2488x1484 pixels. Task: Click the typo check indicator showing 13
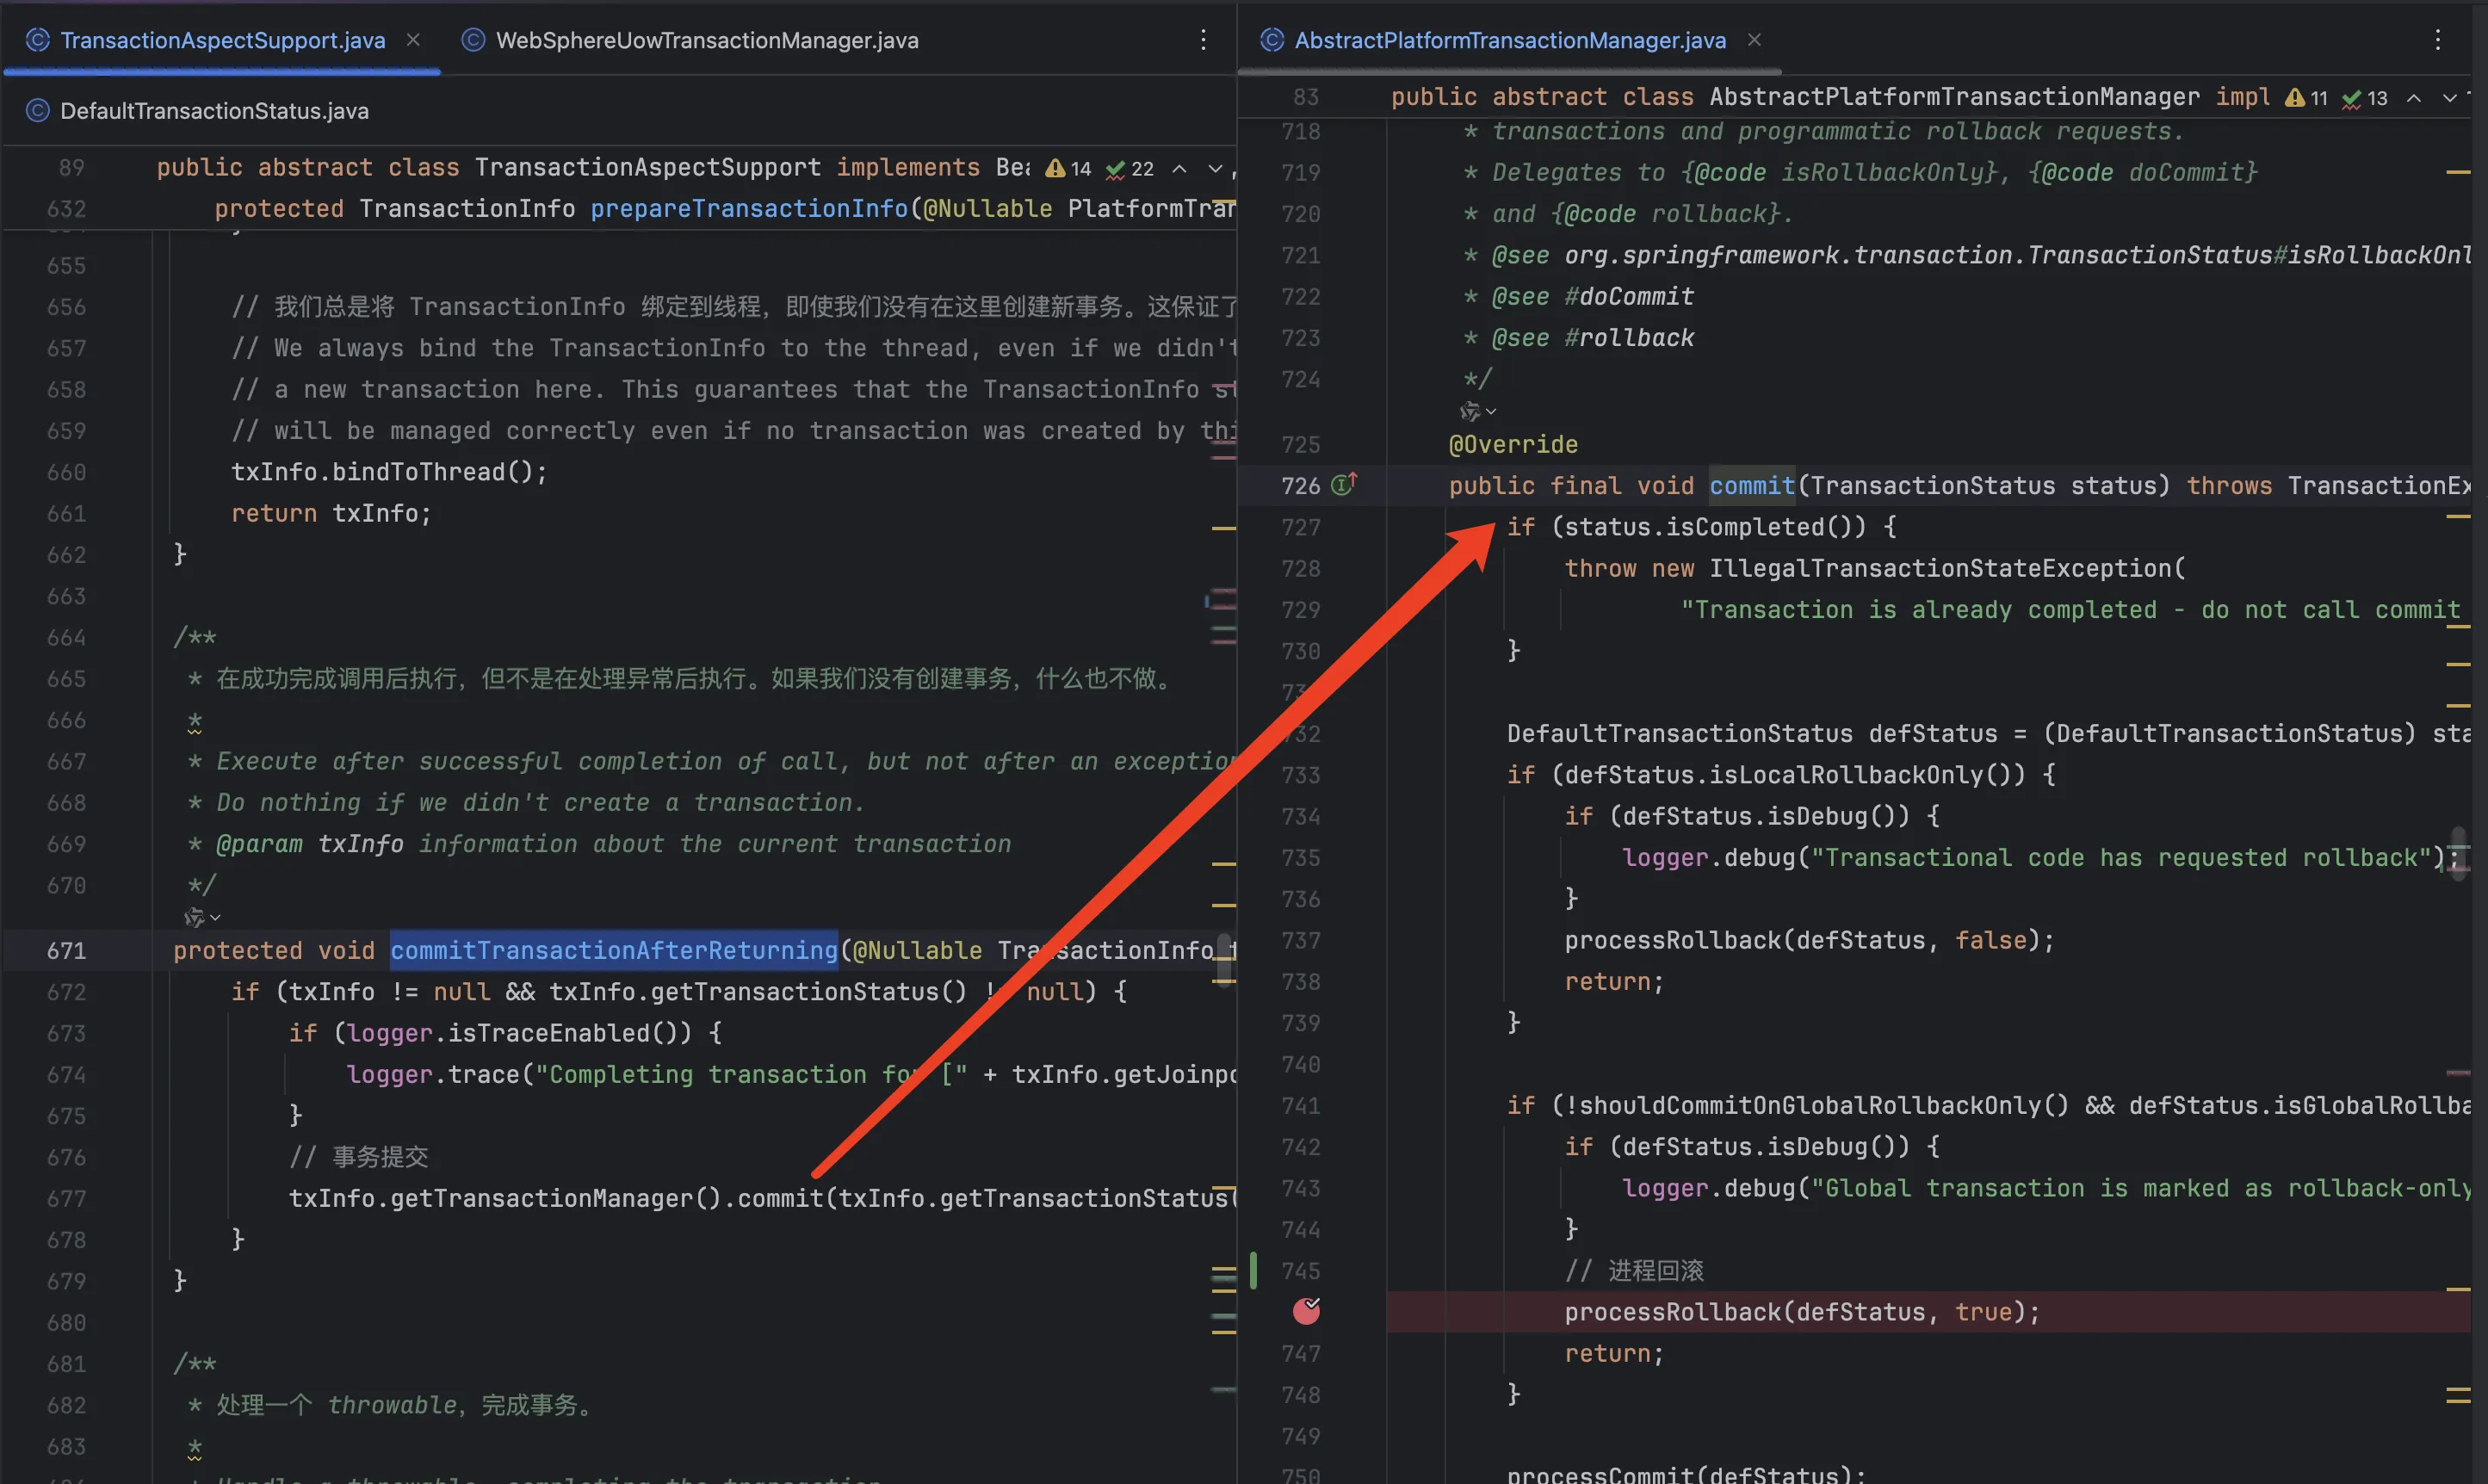2365,98
